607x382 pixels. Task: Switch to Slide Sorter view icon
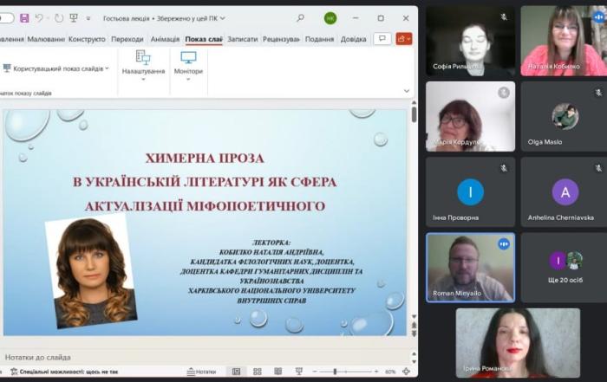pos(257,372)
